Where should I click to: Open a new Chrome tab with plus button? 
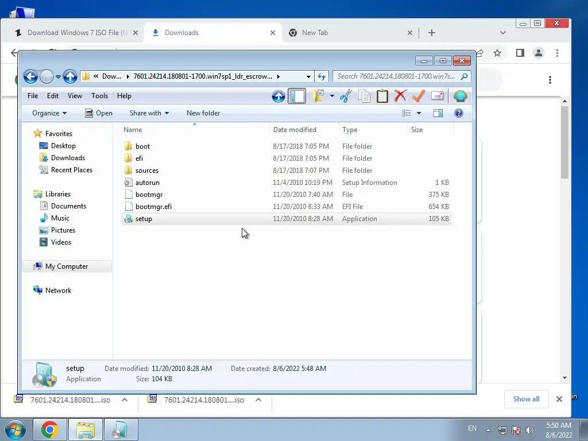[432, 33]
